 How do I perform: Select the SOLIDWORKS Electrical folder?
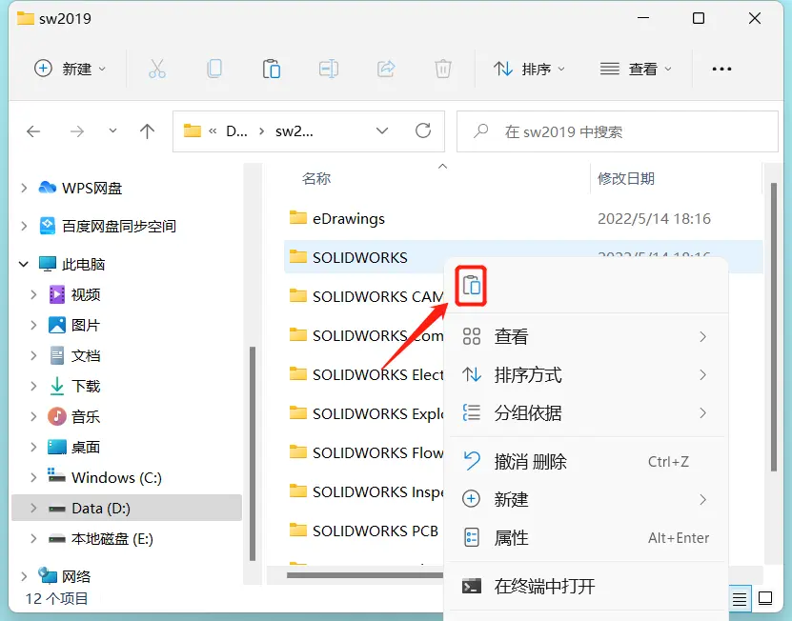click(367, 374)
